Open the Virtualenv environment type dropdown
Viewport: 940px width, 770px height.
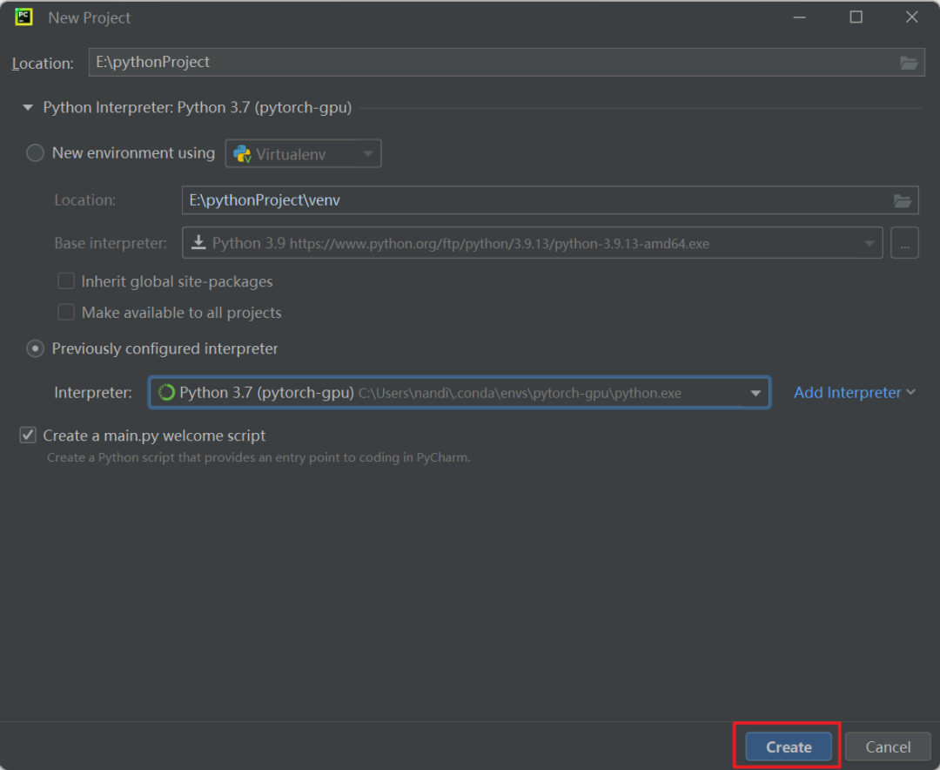pos(304,153)
